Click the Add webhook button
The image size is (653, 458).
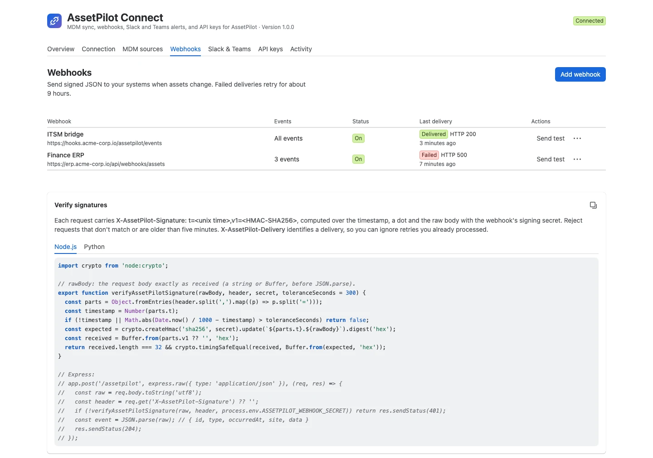pos(580,74)
